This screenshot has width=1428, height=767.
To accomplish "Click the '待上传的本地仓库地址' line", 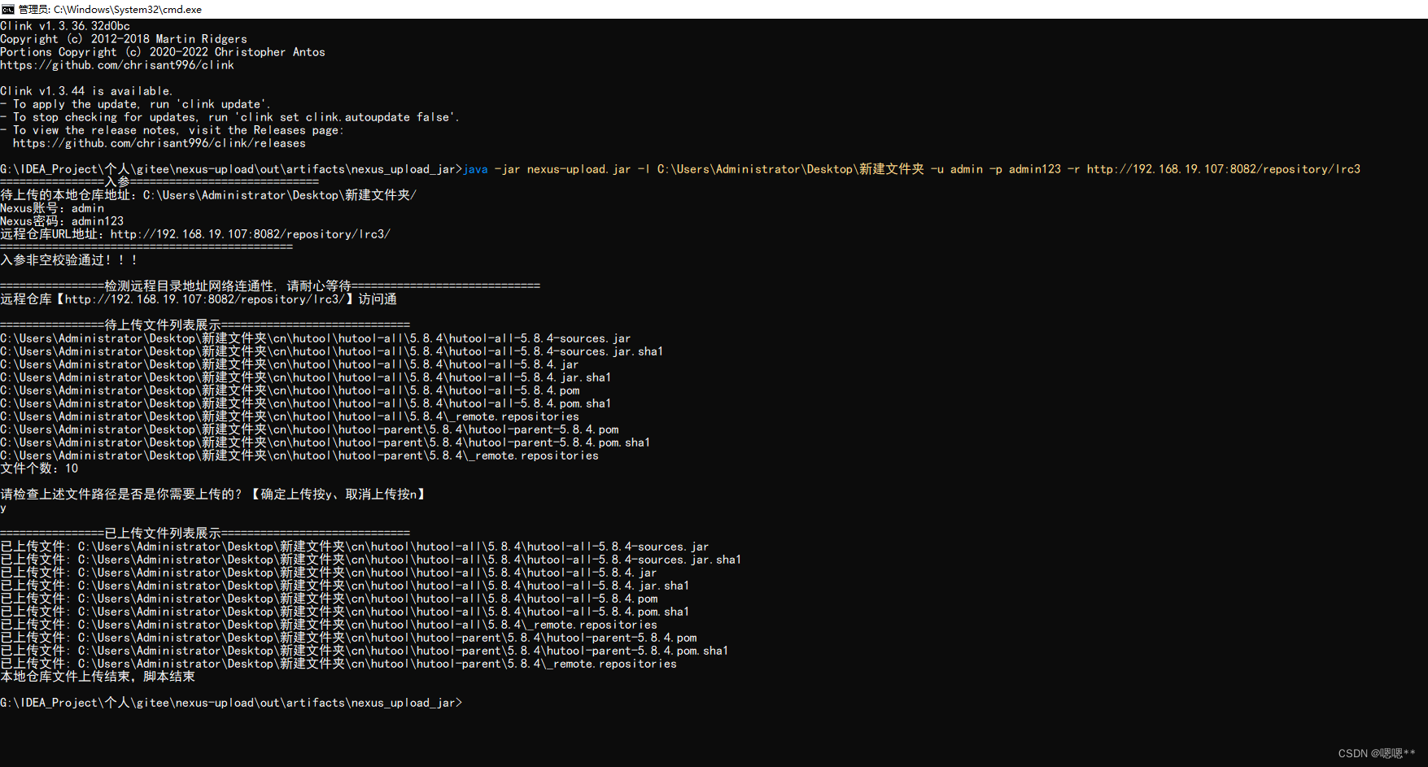I will click(208, 195).
